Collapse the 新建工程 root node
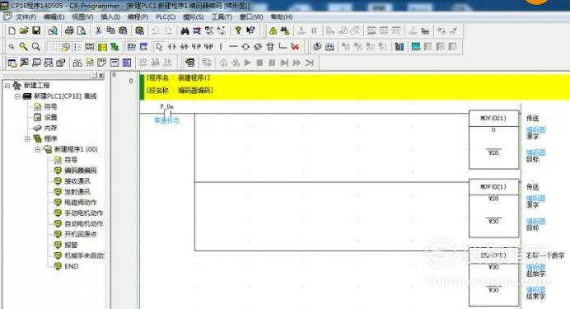Image resolution: width=570 pixels, height=309 pixels. [x=7, y=86]
